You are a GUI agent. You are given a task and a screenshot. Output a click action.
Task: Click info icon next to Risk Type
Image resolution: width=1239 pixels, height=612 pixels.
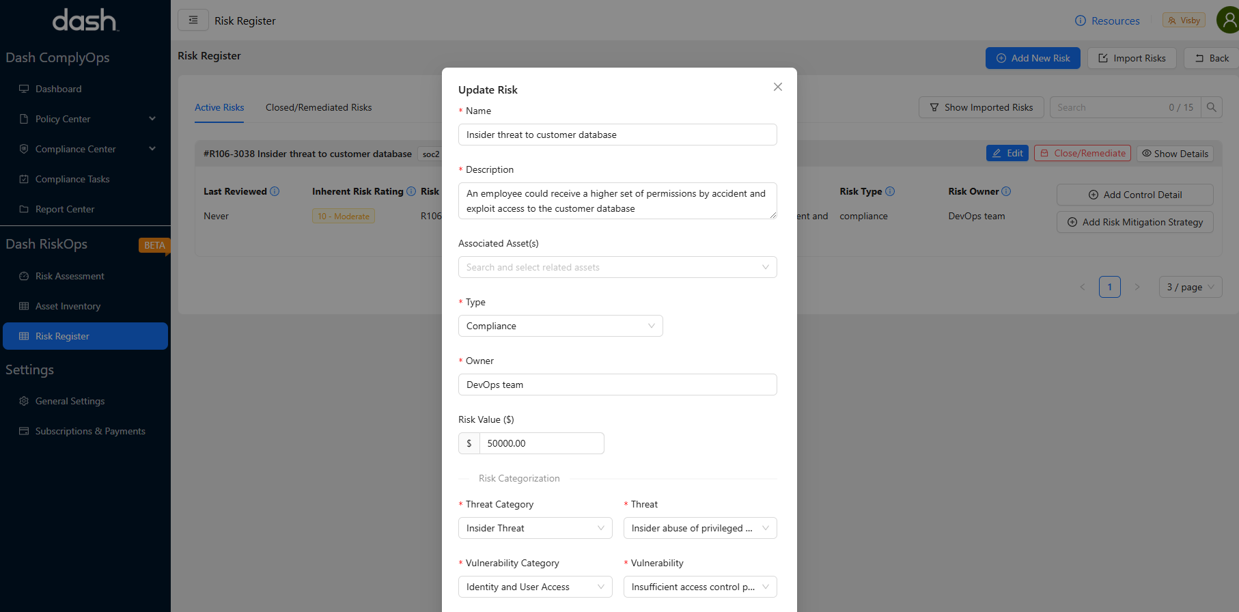(890, 191)
